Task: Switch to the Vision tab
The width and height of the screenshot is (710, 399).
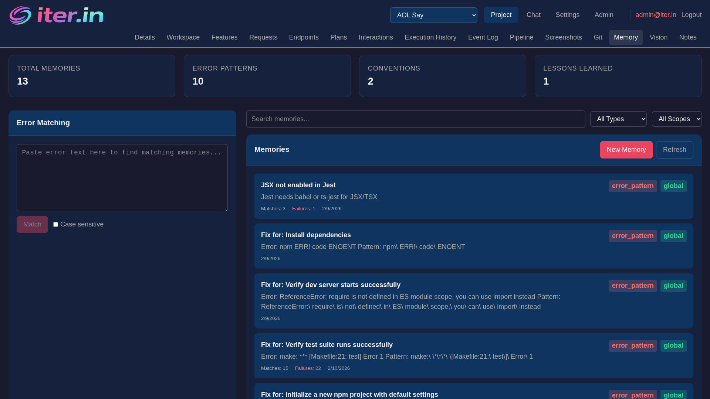Action: click(x=658, y=37)
